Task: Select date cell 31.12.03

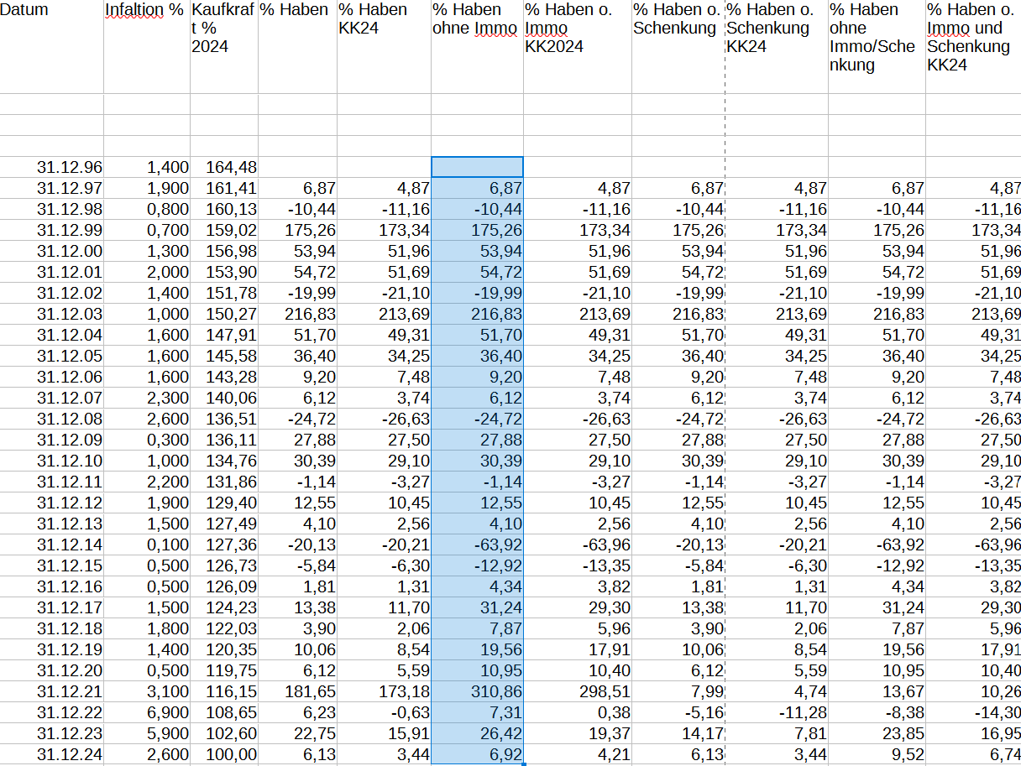Action: tap(52, 314)
